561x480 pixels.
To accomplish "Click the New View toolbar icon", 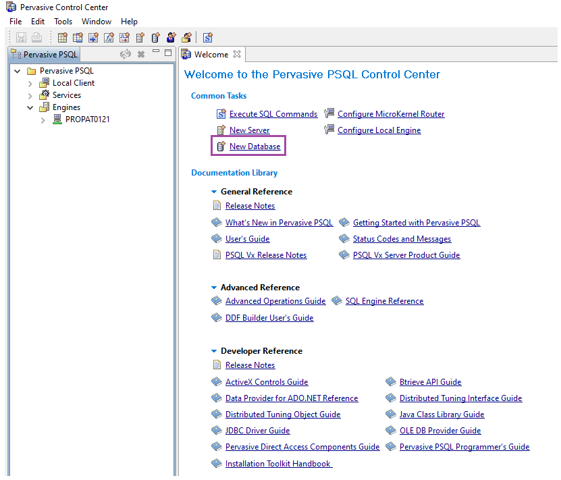I will point(78,38).
